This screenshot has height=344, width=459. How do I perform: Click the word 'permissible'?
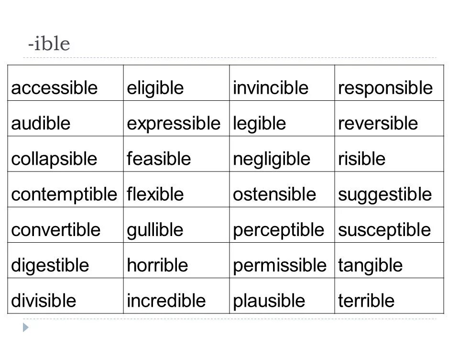click(x=280, y=266)
